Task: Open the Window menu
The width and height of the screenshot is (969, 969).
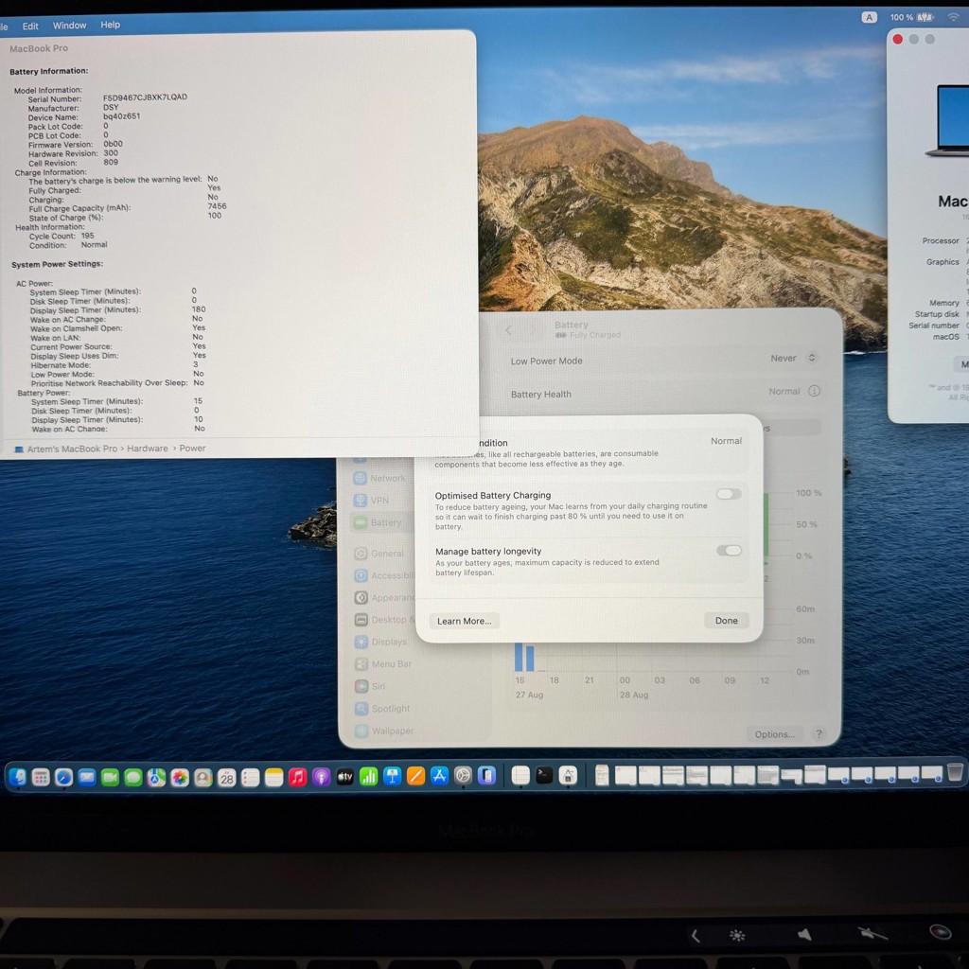Action: click(69, 26)
